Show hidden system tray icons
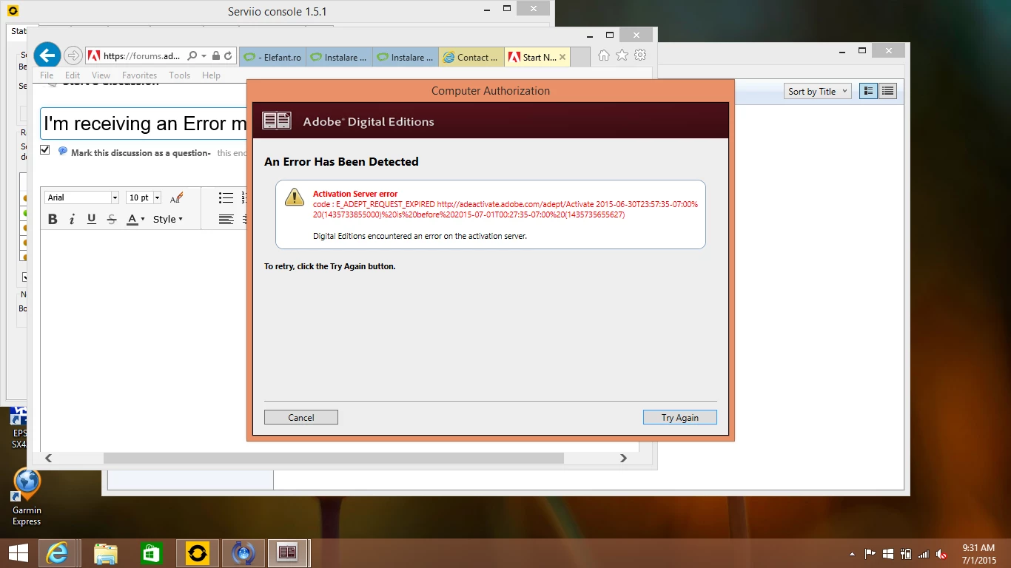 click(851, 553)
